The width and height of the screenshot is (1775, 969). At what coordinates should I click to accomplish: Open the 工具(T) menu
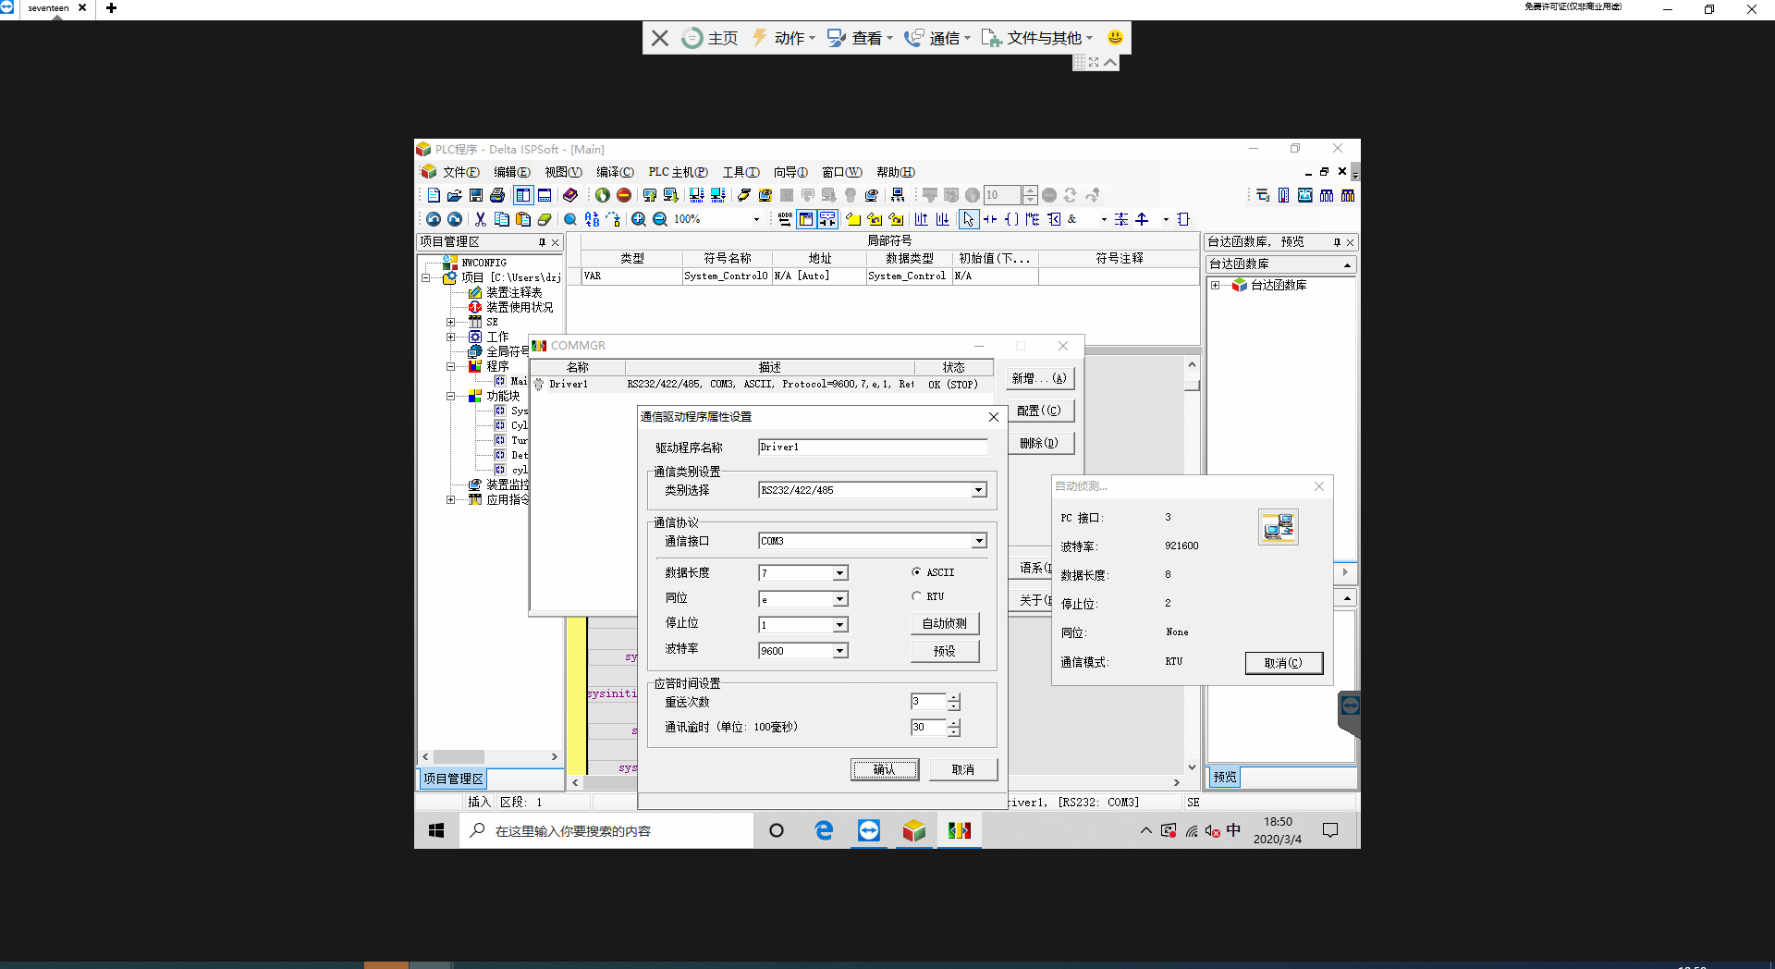(741, 172)
